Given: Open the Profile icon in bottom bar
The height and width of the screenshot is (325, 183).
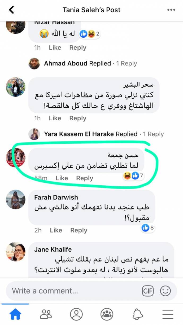Looking at the screenshot, I should pos(76,314).
